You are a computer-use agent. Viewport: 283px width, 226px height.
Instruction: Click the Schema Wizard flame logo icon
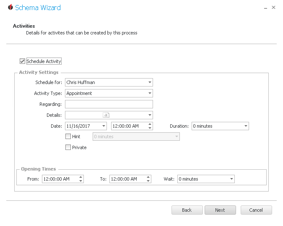(x=10, y=7)
